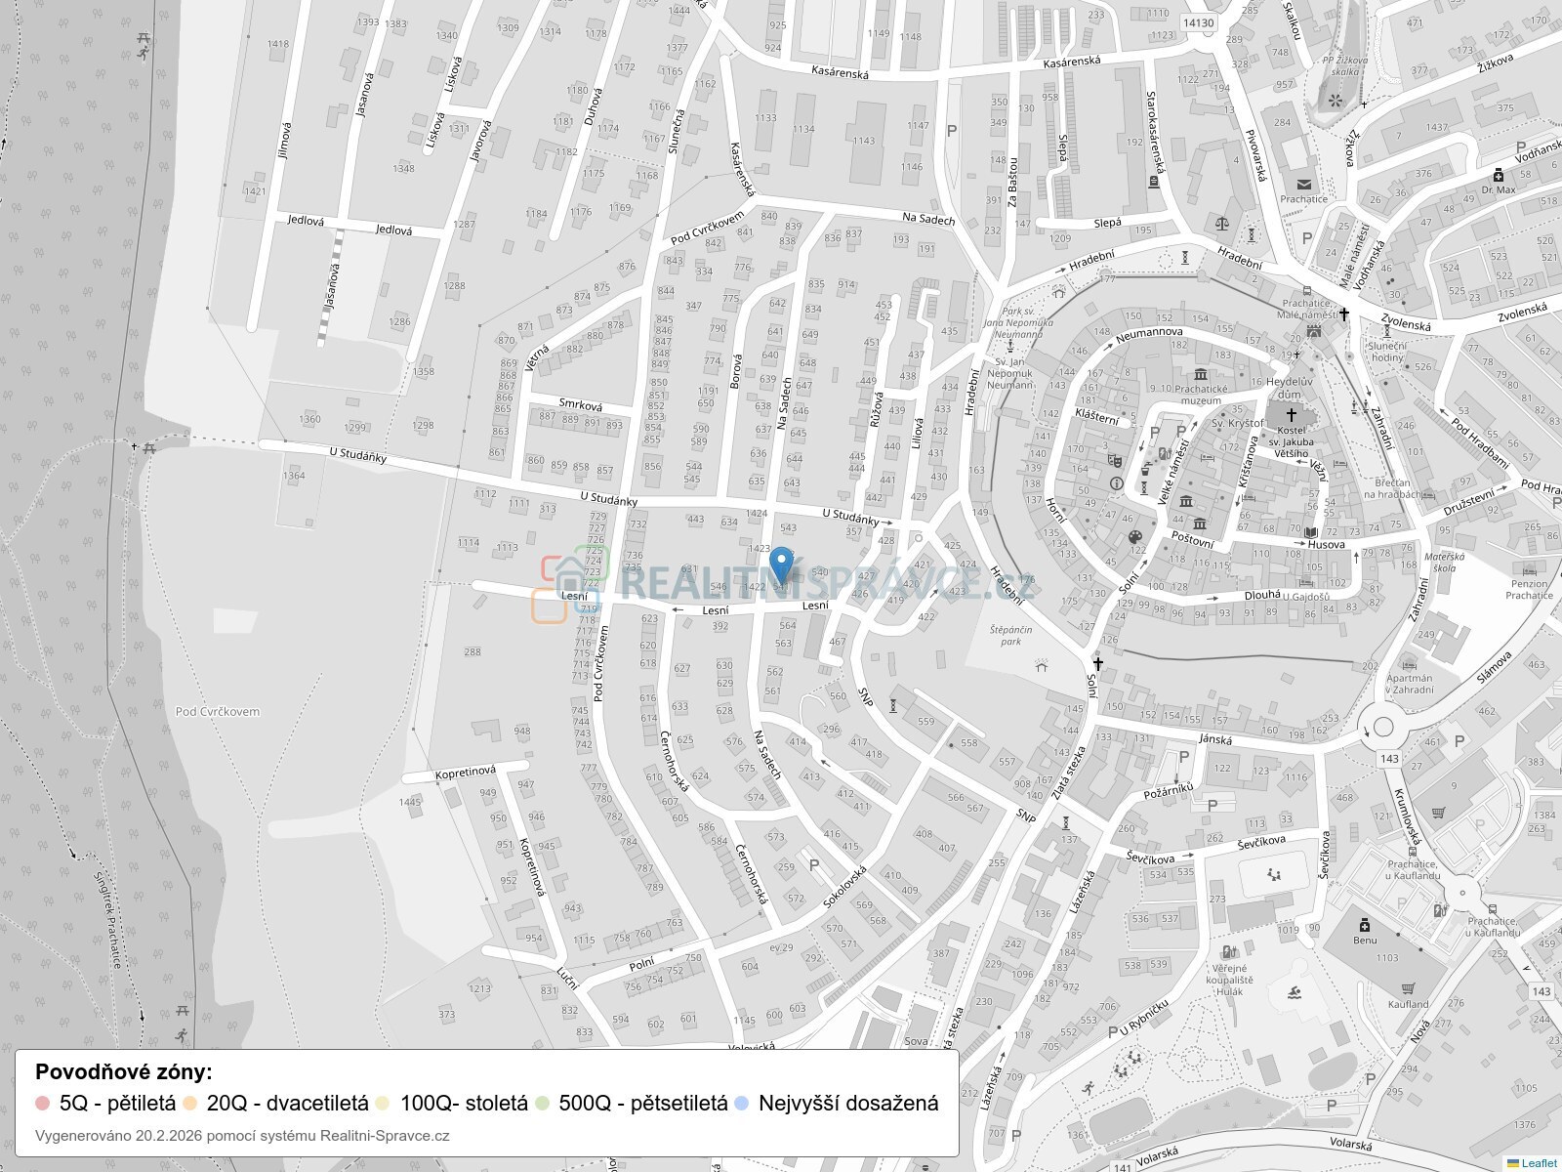This screenshot has height=1172, width=1562.
Task: Click the red 5Q pětiletá legend swatch
Action: [x=42, y=1104]
